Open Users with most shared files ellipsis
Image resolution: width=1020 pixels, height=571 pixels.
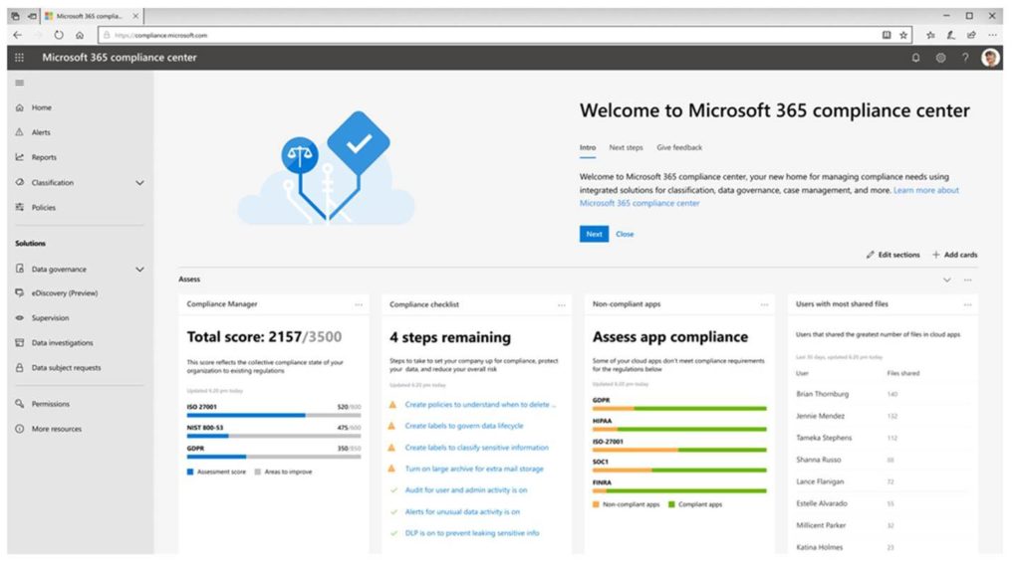[x=968, y=304]
